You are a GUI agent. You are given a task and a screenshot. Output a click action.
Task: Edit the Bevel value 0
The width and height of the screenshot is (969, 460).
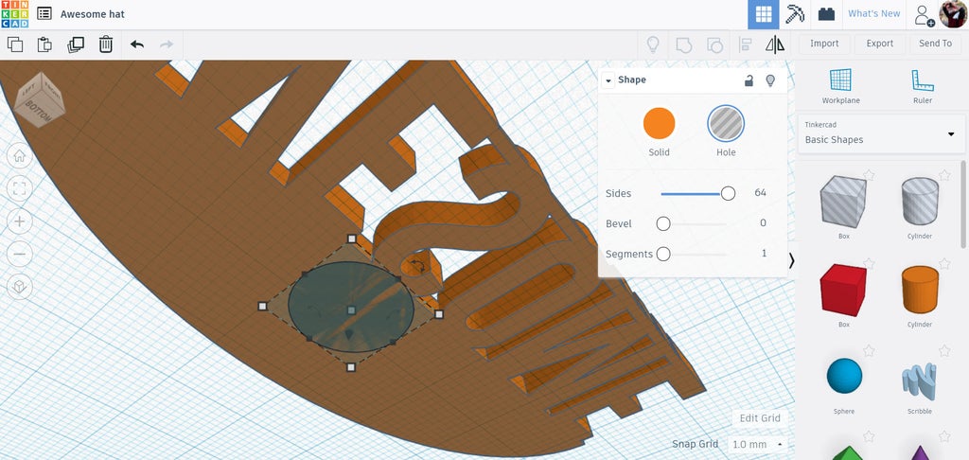[x=763, y=223]
